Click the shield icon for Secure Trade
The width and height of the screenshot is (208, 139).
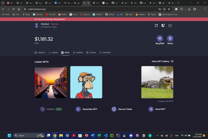click(x=114, y=109)
